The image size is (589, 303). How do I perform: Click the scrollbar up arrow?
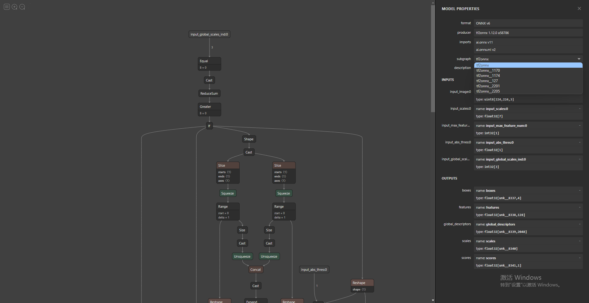click(x=433, y=2)
